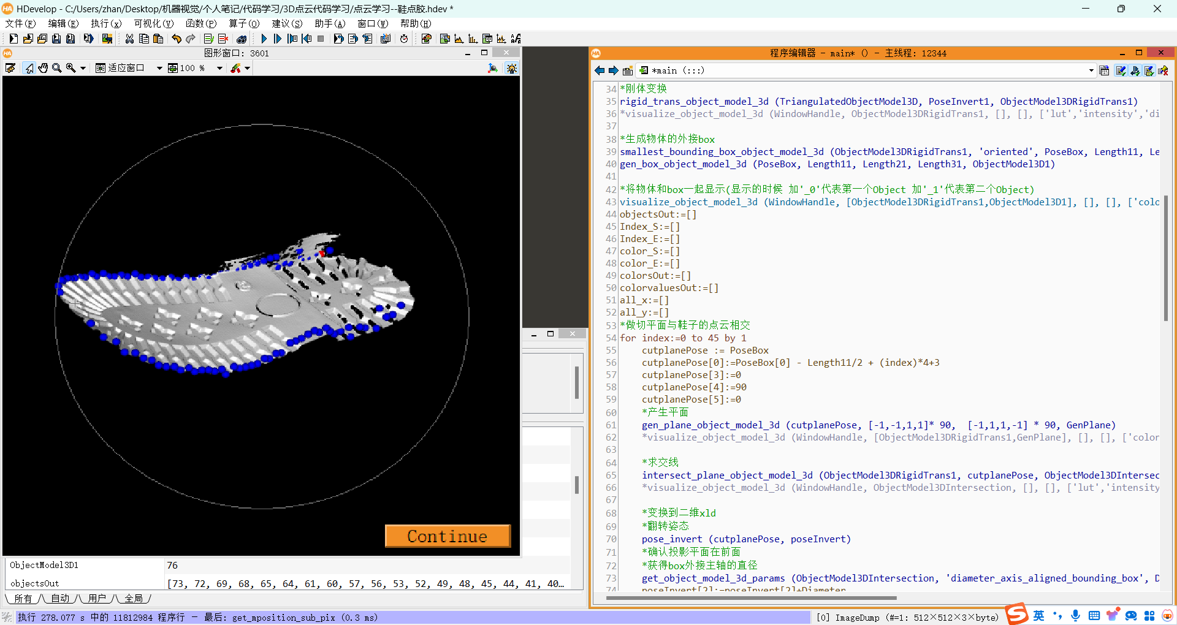
Task: Click the magnifier zoom tool in graphics window
Action: coord(57,68)
